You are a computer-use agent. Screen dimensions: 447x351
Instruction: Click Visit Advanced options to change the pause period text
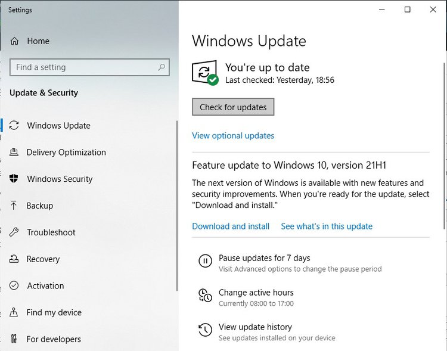(x=300, y=269)
